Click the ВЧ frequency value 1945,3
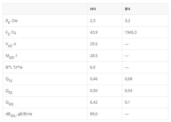Viewport: 171px width, 122px height. (x=131, y=32)
